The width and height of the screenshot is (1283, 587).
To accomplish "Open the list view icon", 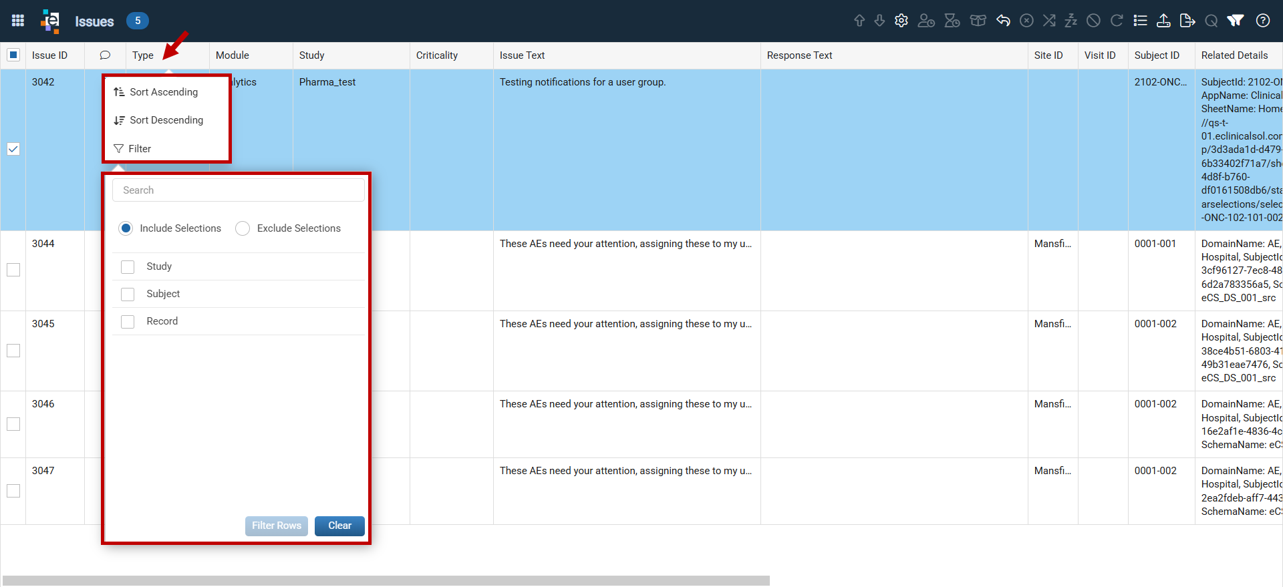I will click(1141, 21).
